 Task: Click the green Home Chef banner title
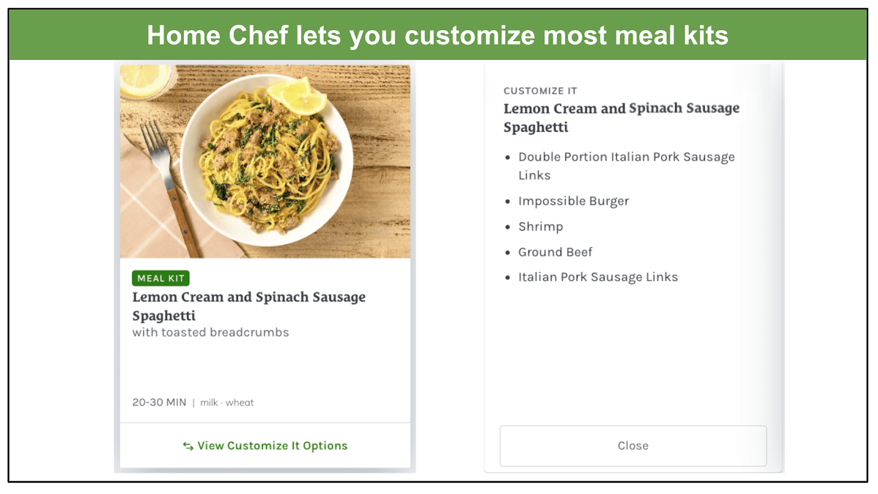[437, 36]
